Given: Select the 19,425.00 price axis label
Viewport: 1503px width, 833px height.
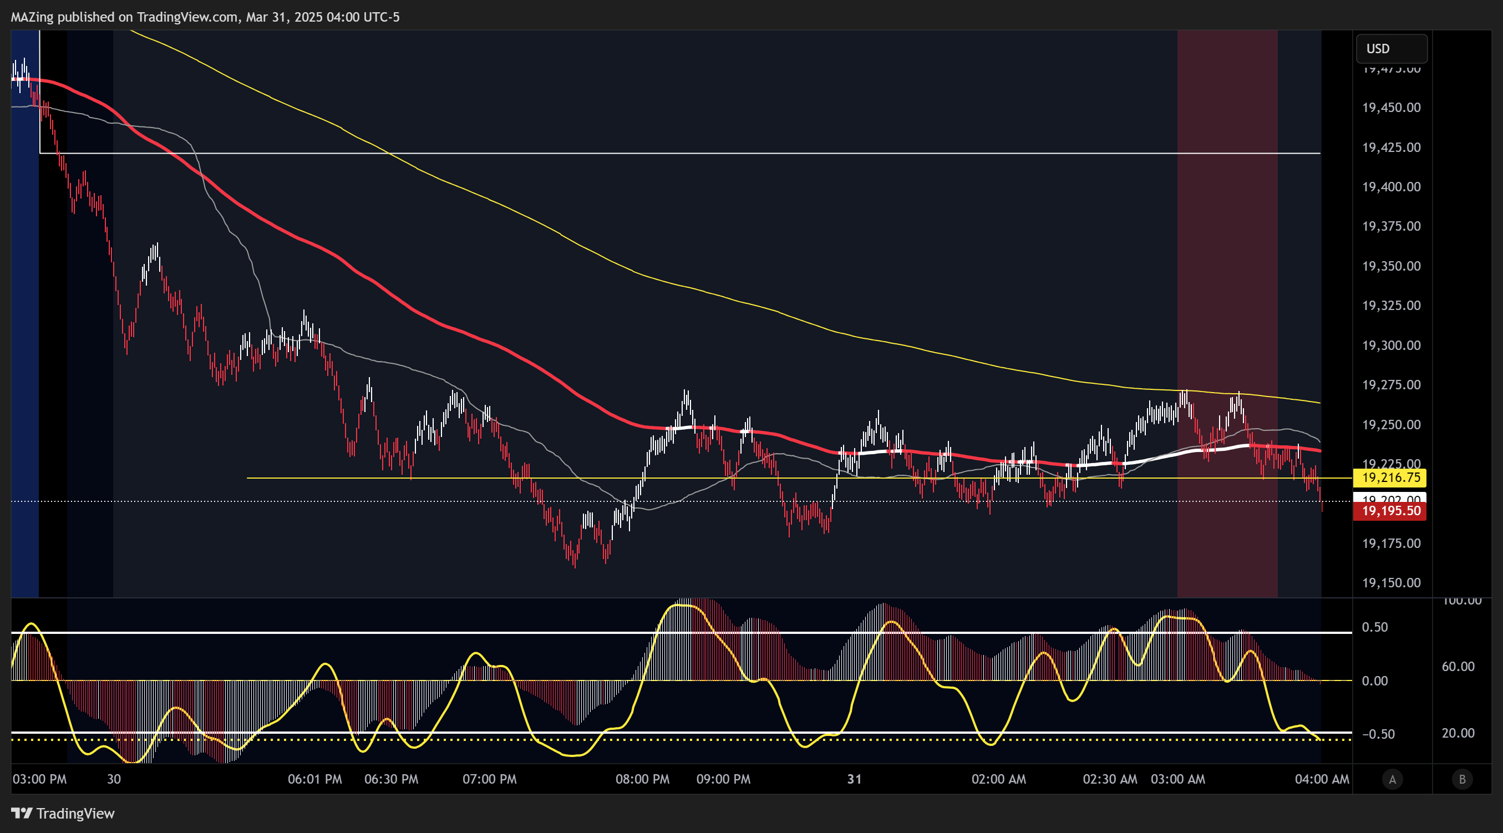Looking at the screenshot, I should 1391,147.
